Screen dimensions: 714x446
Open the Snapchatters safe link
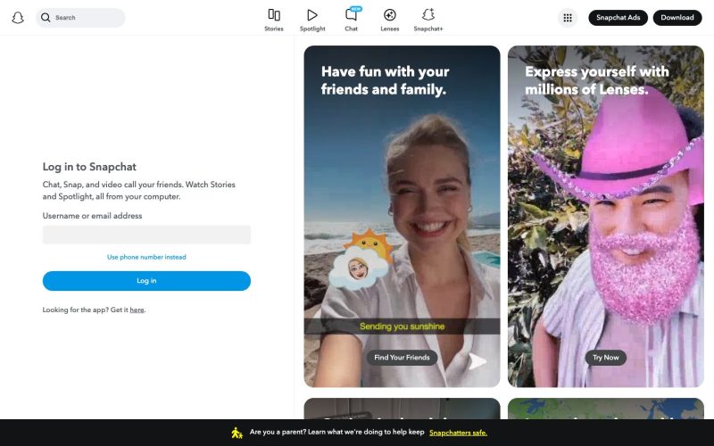click(458, 433)
